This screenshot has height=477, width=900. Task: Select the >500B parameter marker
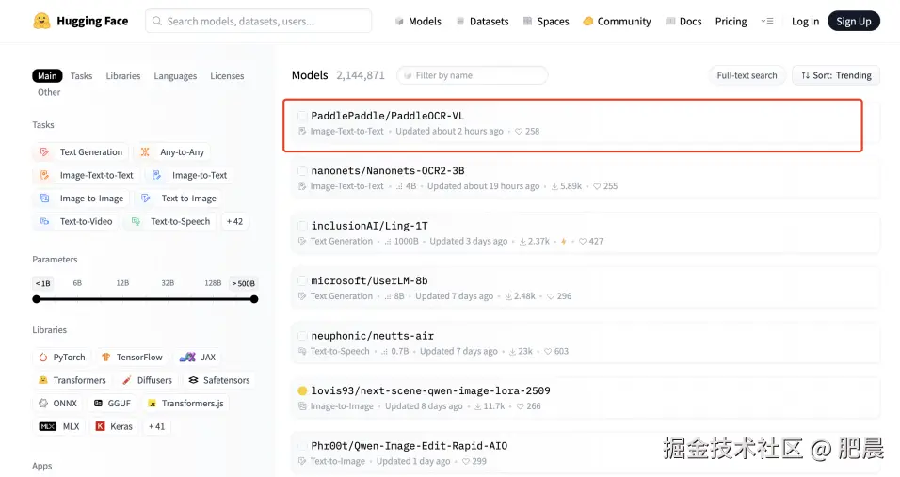(244, 283)
